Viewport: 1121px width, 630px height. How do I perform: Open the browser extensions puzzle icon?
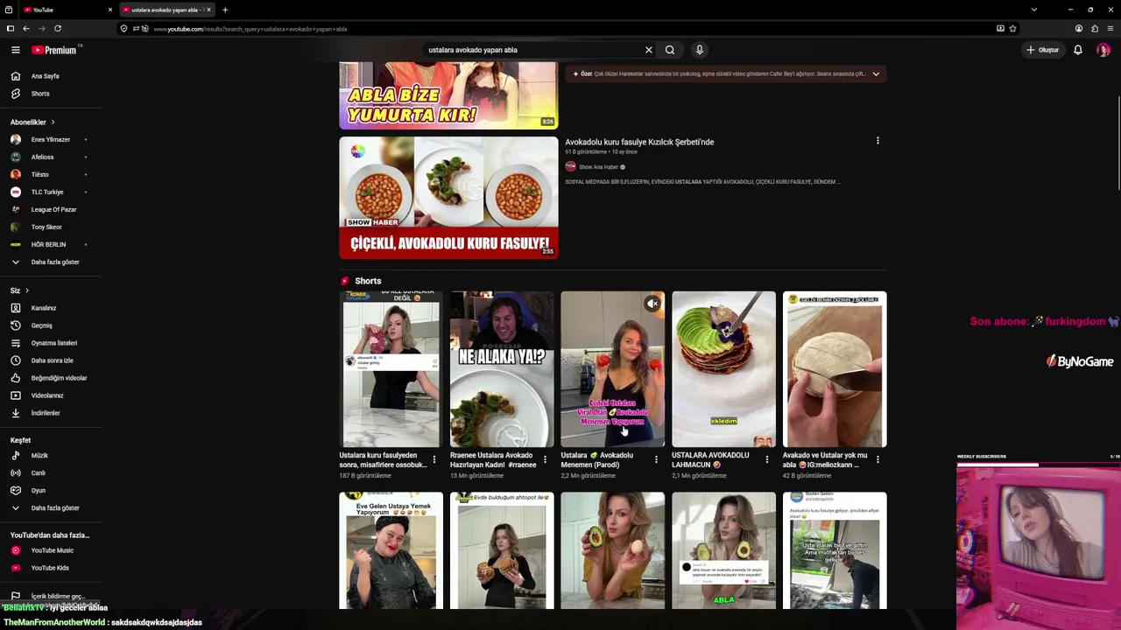1095,28
